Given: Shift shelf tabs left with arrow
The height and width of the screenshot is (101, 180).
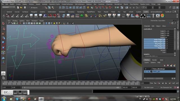Looking at the screenshot, I should (x=173, y=12).
